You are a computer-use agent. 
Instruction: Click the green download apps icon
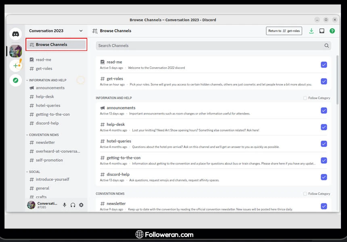pos(311,31)
